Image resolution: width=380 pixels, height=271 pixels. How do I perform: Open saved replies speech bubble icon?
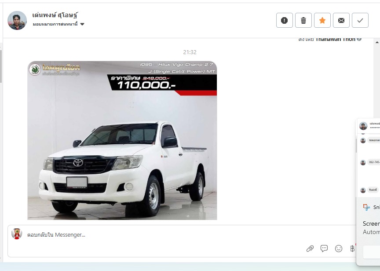pyautogui.click(x=324, y=249)
